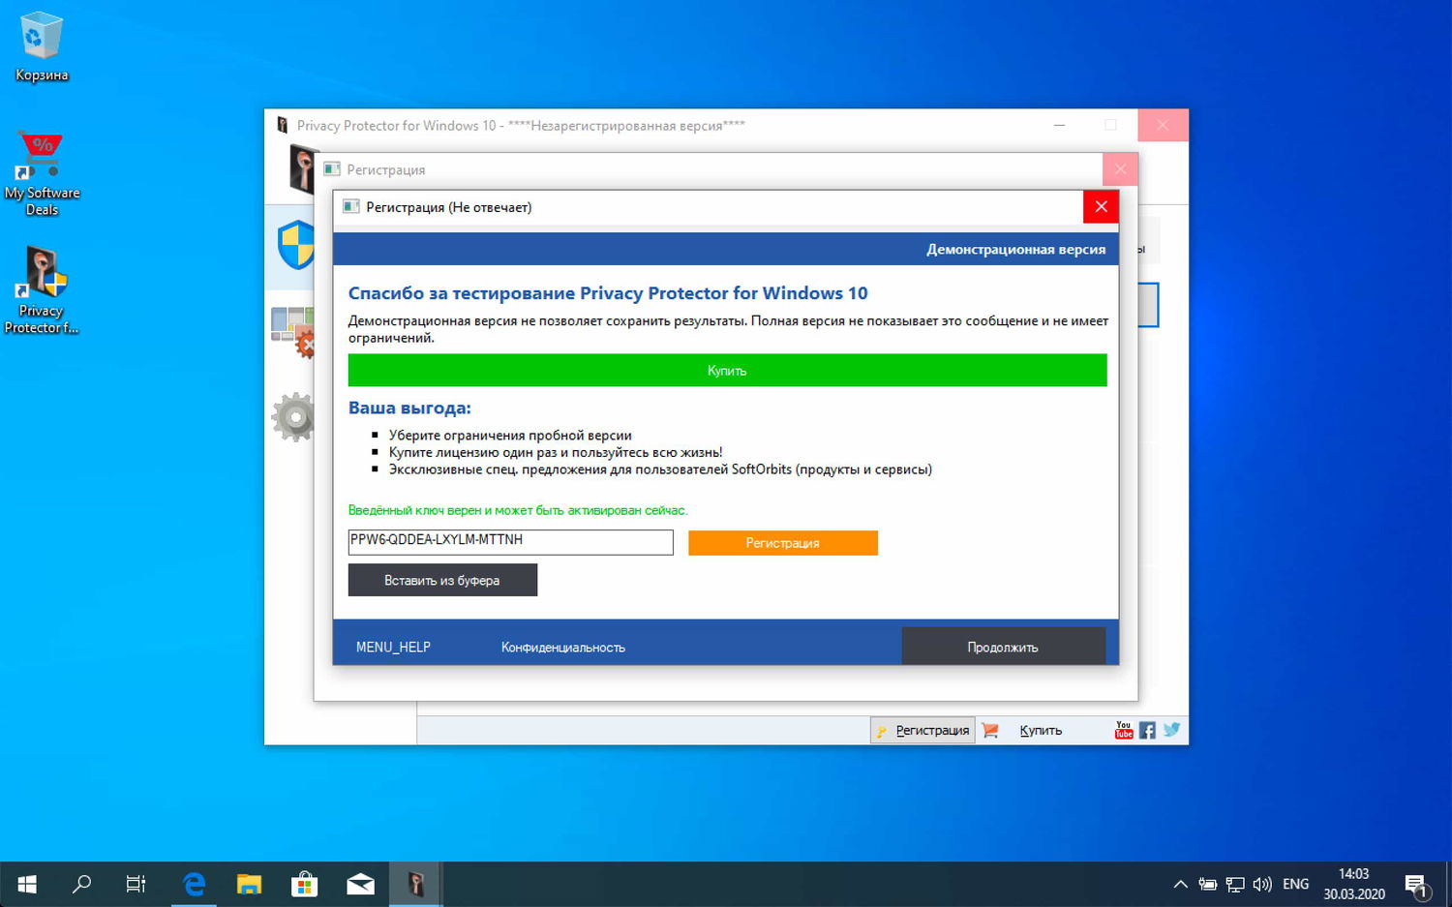Click Купить in Privacy Protector bottom bar
This screenshot has width=1452, height=907.
1041,730
